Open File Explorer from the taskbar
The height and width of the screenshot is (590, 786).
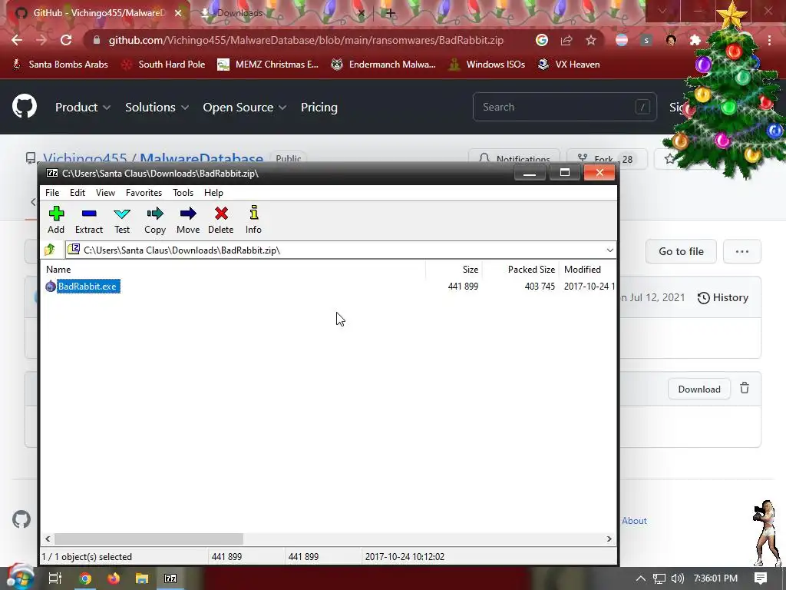coord(142,578)
